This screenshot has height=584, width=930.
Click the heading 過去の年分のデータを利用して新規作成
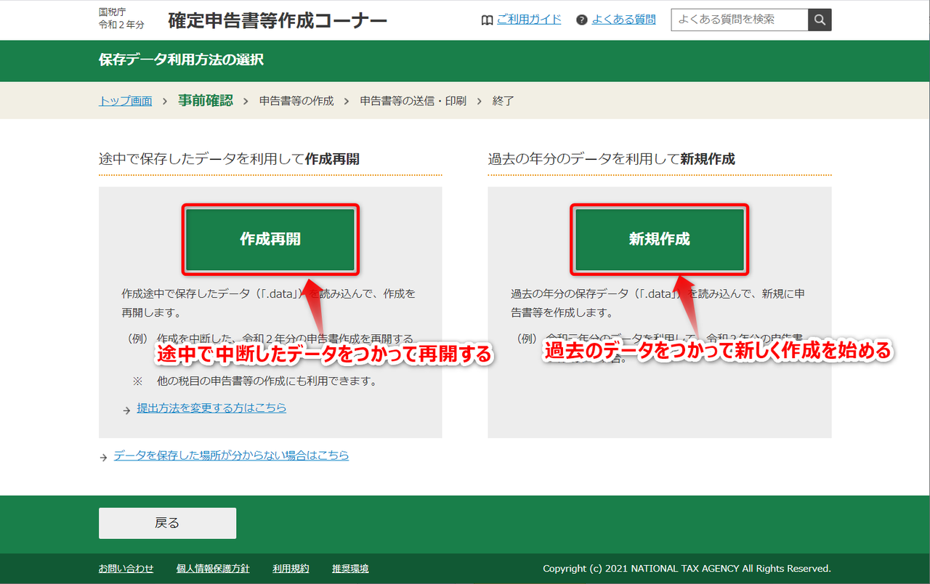tap(612, 159)
